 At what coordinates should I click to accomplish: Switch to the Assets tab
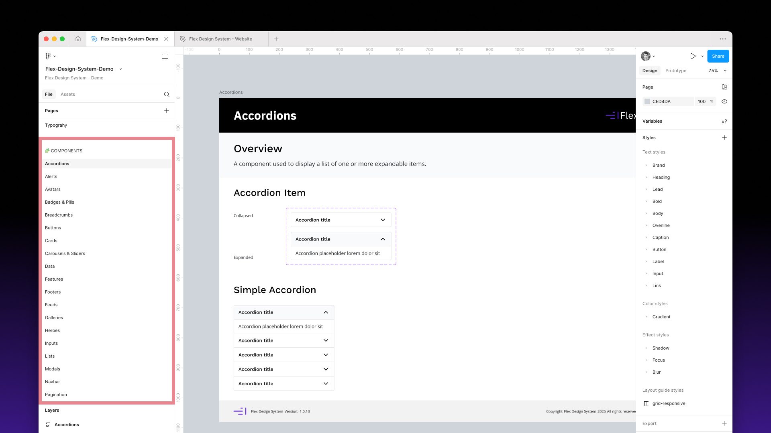coord(68,94)
